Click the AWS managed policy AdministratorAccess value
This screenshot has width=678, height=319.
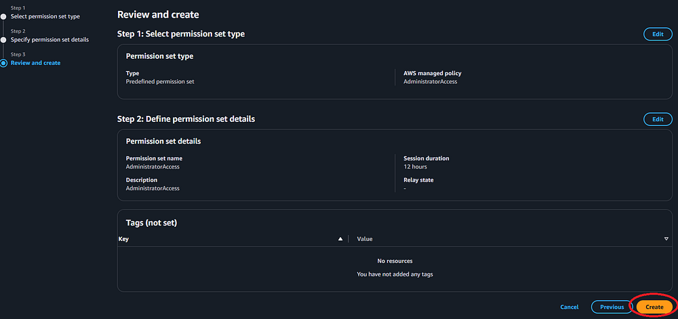[430, 81]
